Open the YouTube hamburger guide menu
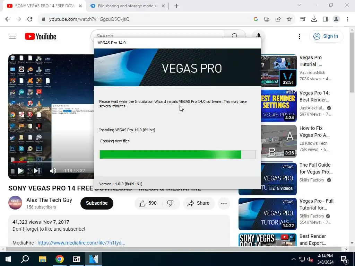355x266 pixels. (12, 36)
